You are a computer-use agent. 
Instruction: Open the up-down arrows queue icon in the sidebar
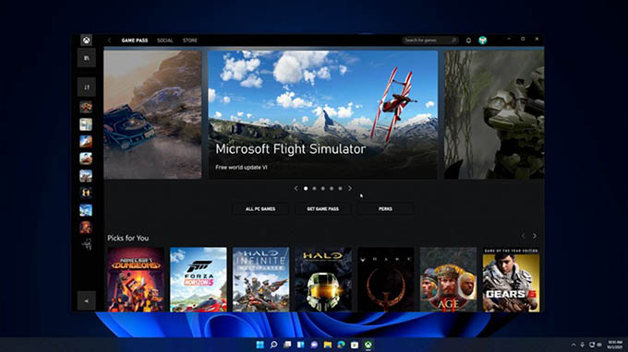87,88
